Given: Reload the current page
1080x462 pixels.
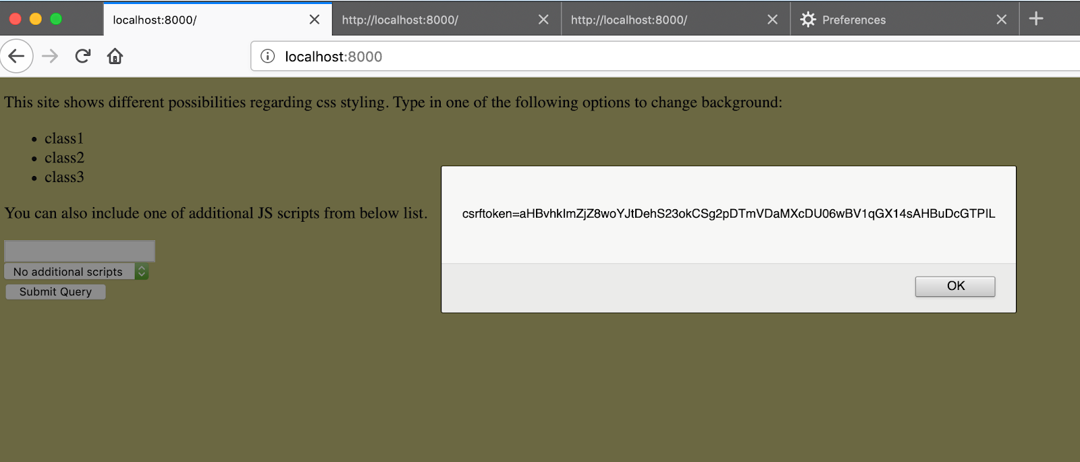Looking at the screenshot, I should 82,56.
